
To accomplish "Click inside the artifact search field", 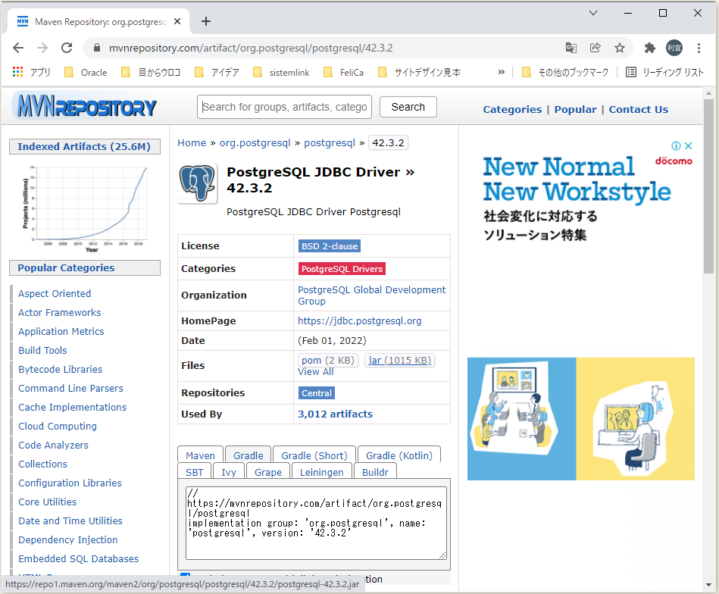I will 284,106.
